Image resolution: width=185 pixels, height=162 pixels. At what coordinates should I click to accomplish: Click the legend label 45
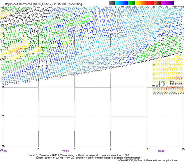(167, 6)
